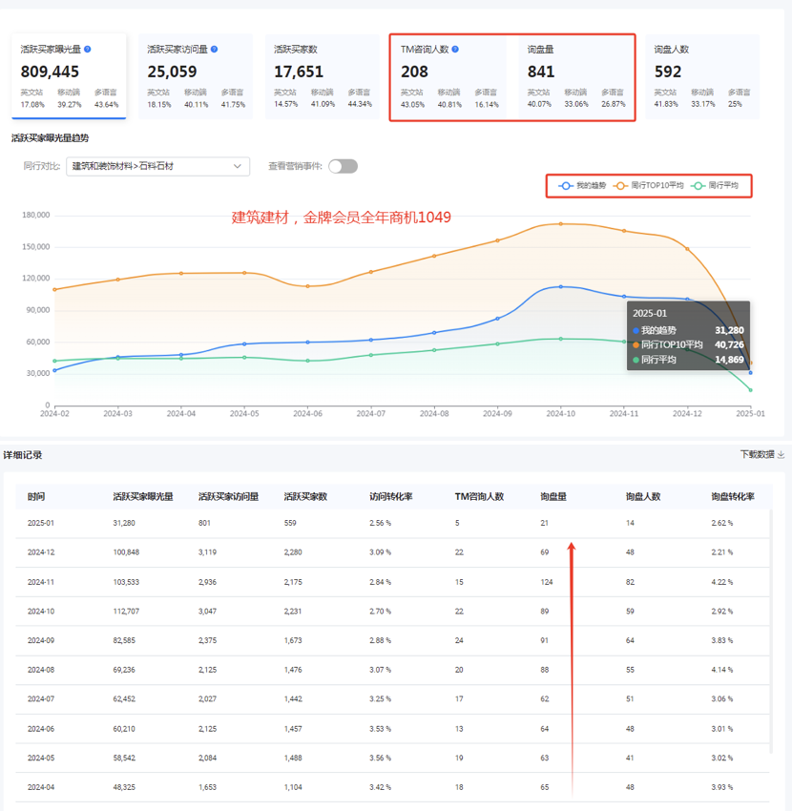Screen dimensions: 792x811
Task: Click info icon beside 活跃买家访问量
Action: 214,49
